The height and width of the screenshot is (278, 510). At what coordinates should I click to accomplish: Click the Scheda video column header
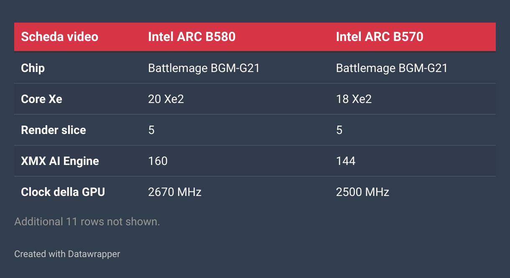point(60,37)
